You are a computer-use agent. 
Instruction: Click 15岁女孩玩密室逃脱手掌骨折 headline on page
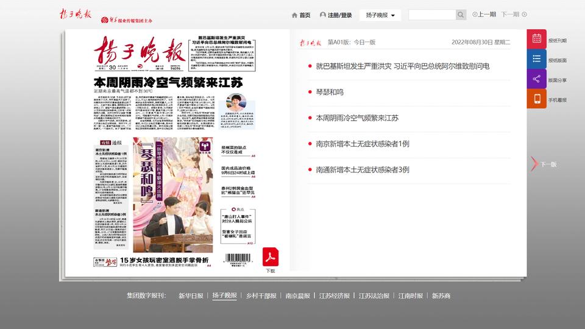[x=164, y=260]
